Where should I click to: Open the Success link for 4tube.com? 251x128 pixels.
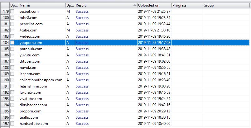coord(82,30)
